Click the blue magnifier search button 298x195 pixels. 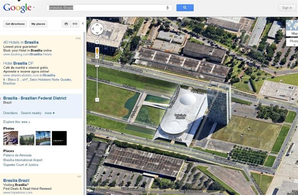pyautogui.click(x=185, y=8)
